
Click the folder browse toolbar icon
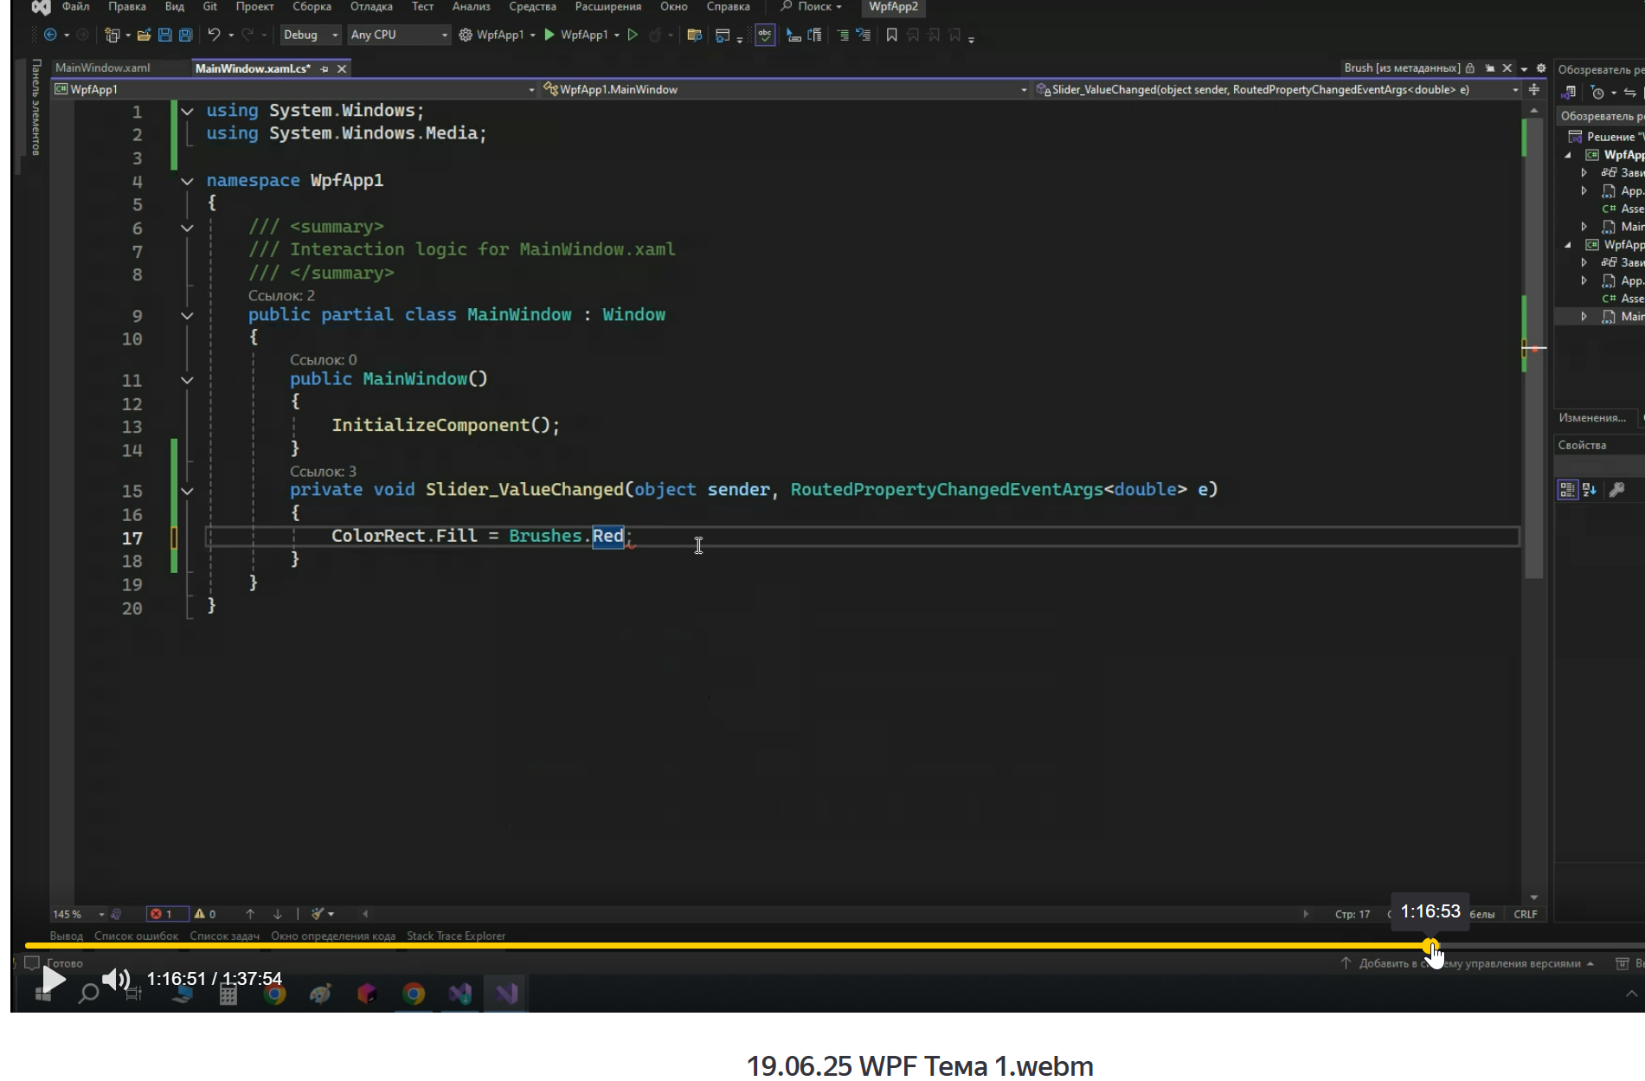(694, 35)
